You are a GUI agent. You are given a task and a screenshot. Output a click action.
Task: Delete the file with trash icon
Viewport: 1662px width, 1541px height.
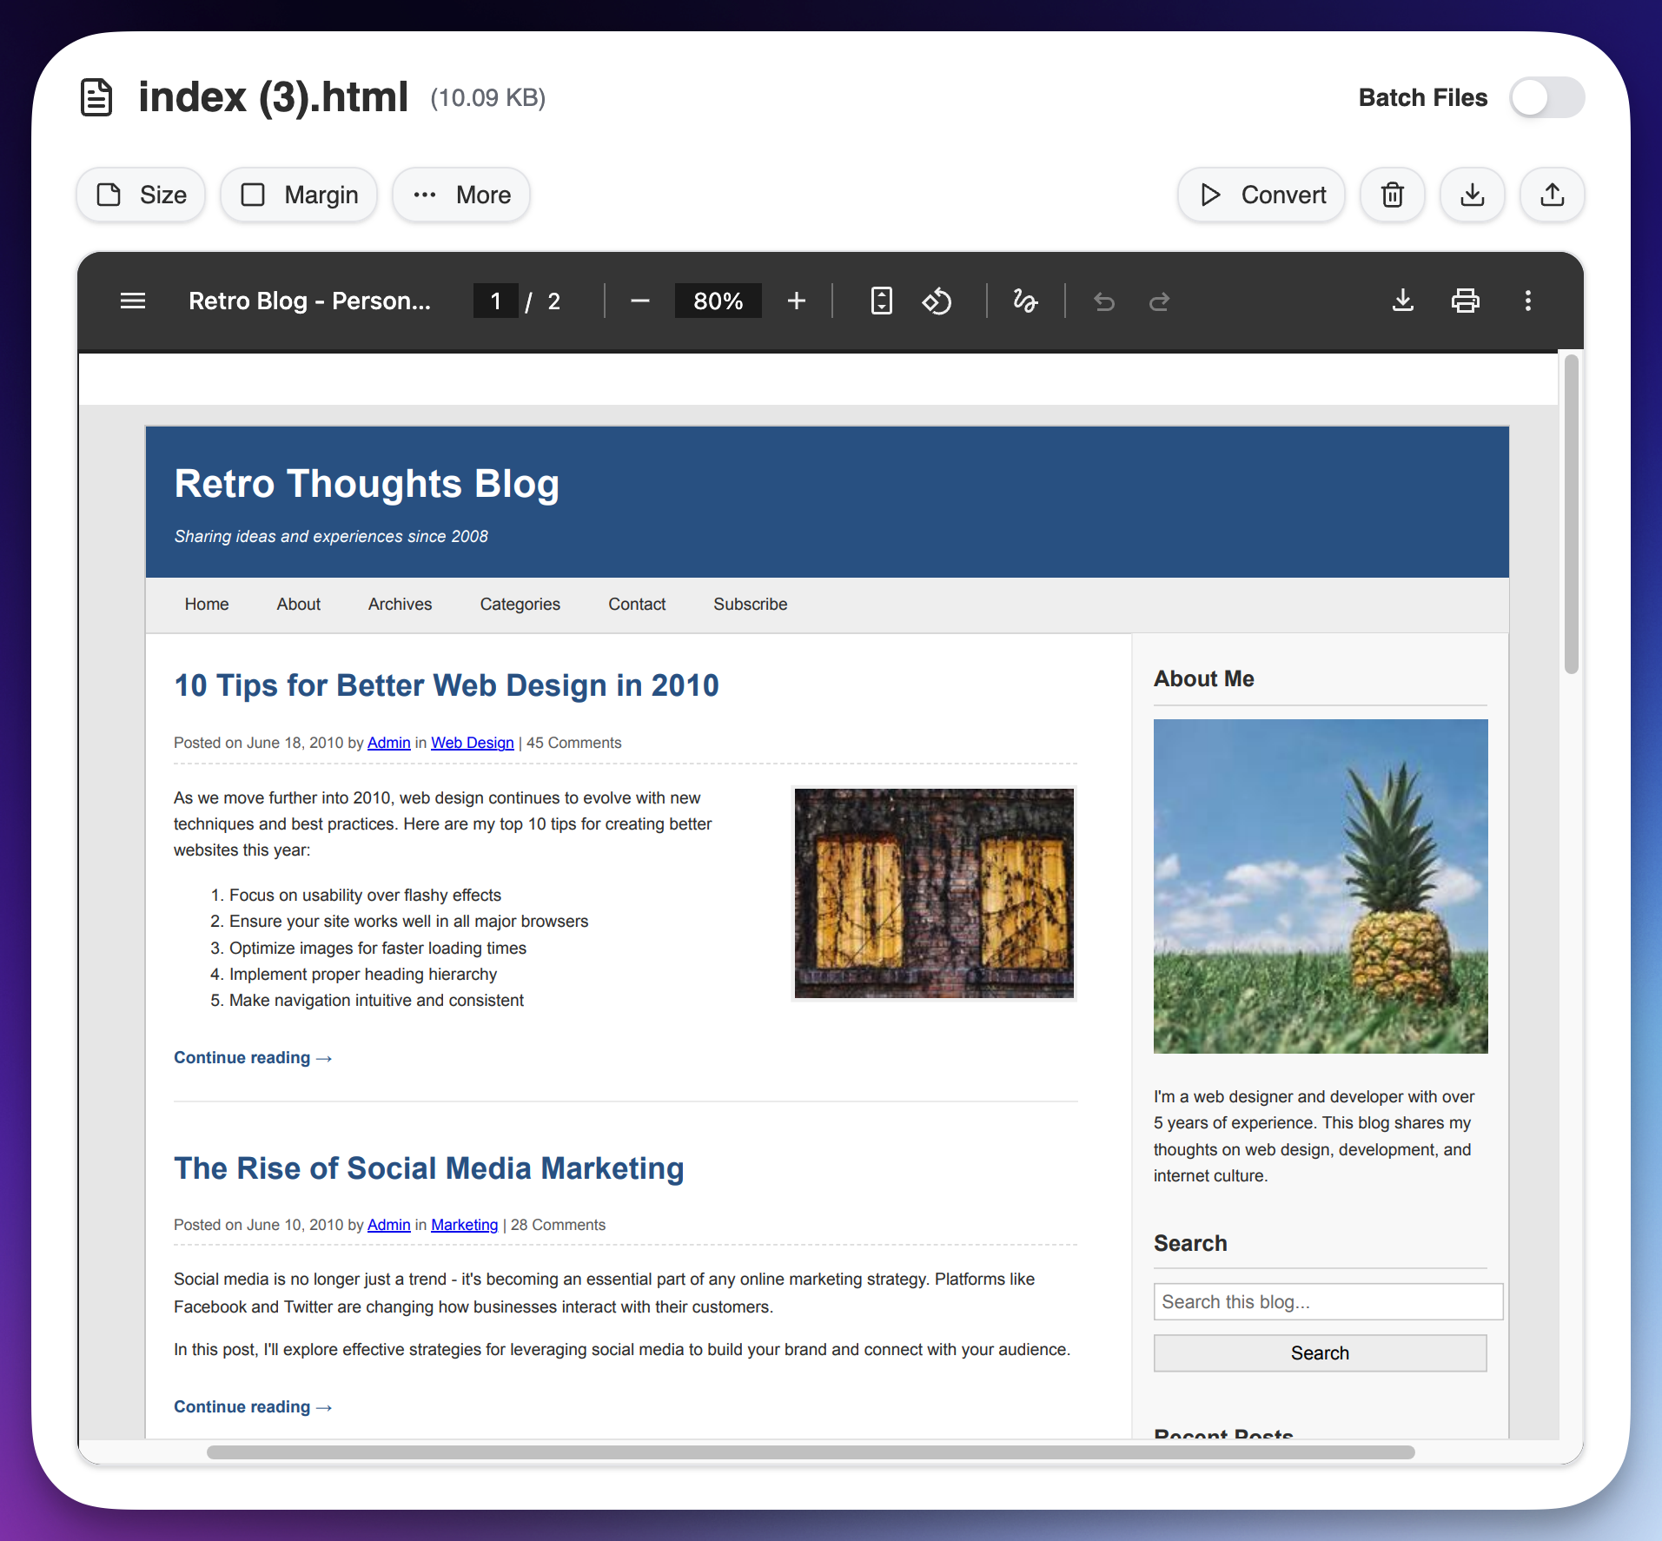pos(1393,195)
